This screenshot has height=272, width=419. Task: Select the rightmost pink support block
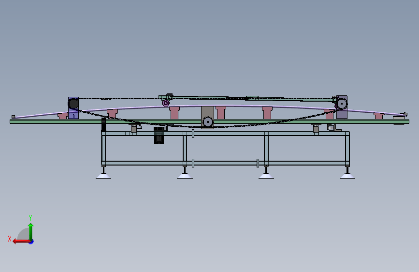[x=379, y=116]
